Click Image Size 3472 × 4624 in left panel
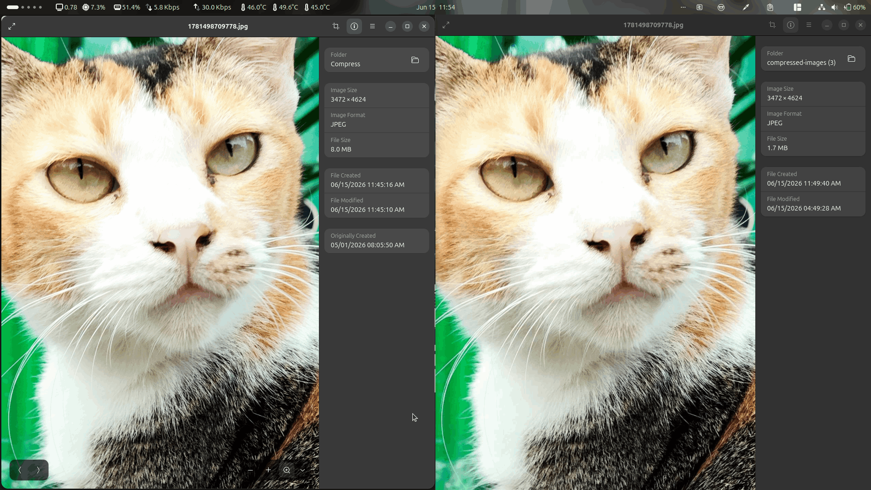The width and height of the screenshot is (871, 490). point(377,95)
